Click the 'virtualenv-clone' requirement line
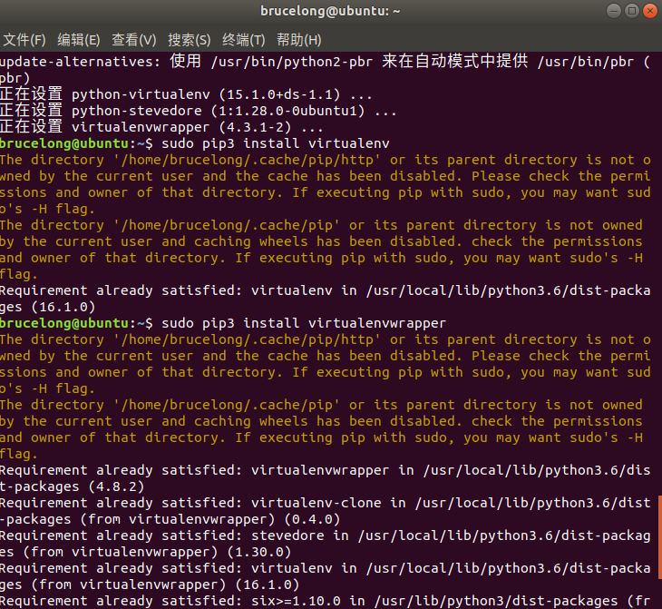The image size is (662, 609). coord(325,503)
